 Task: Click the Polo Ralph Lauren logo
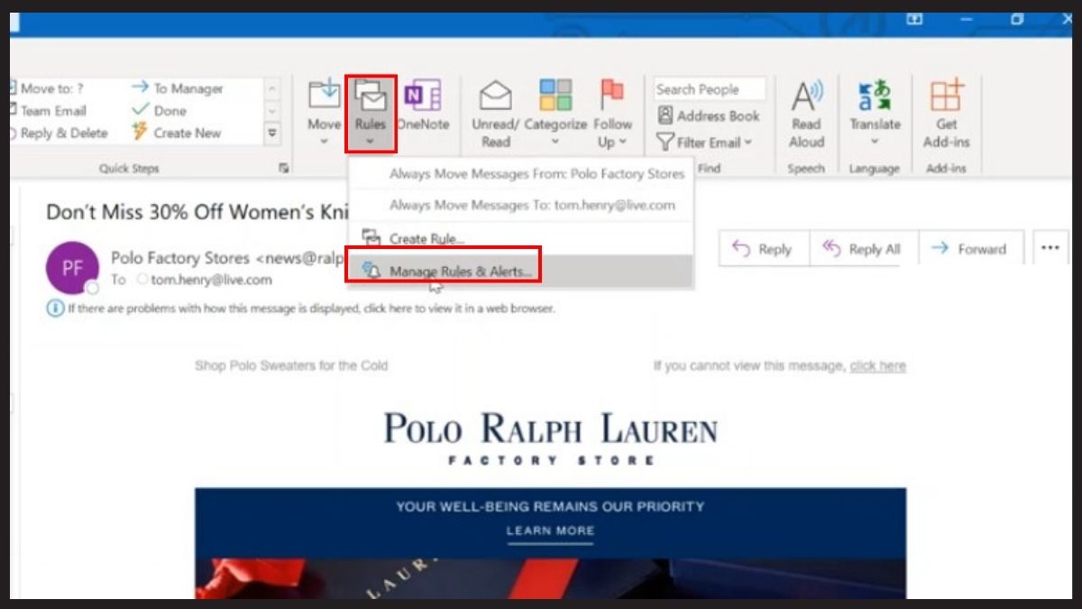[550, 438]
